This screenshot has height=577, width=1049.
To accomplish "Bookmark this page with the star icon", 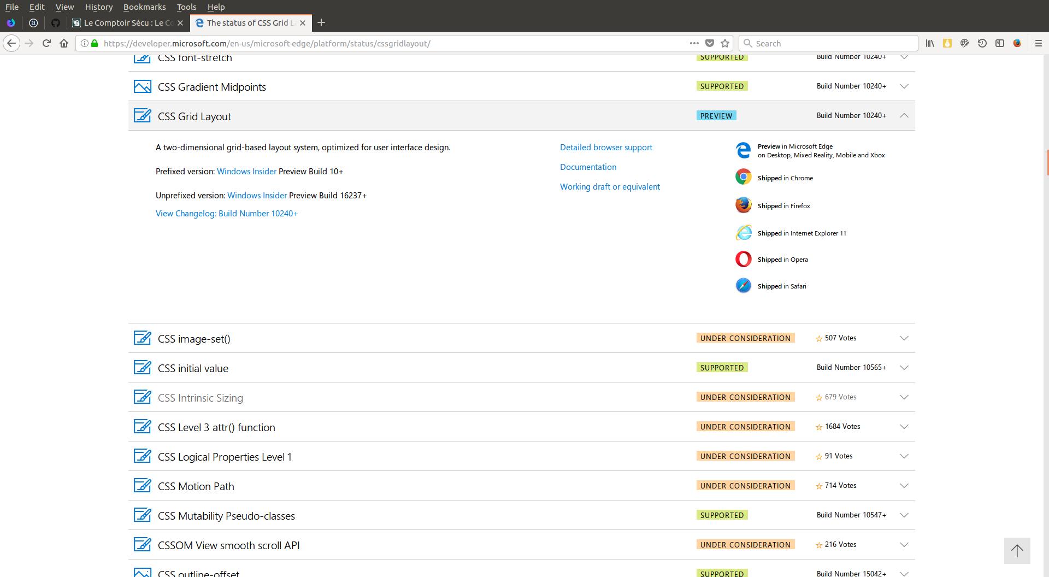I will pyautogui.click(x=725, y=43).
